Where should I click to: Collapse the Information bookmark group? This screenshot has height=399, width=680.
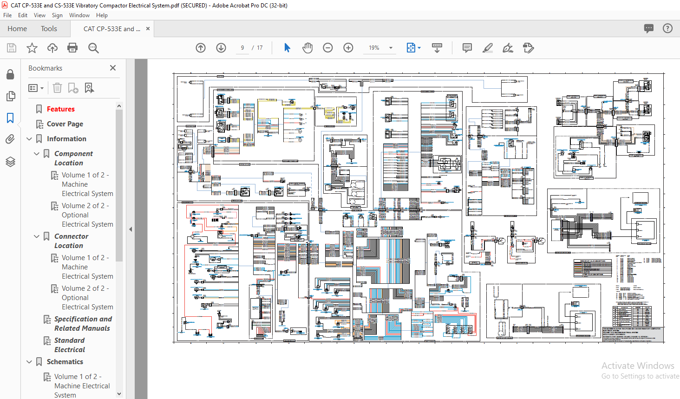[29, 139]
